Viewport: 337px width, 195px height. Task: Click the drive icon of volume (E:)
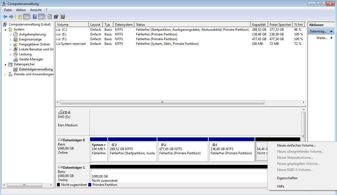point(58,34)
